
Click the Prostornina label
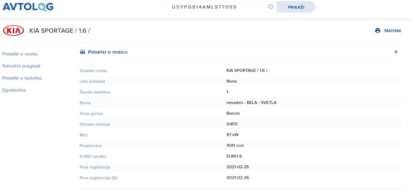[x=90, y=146]
